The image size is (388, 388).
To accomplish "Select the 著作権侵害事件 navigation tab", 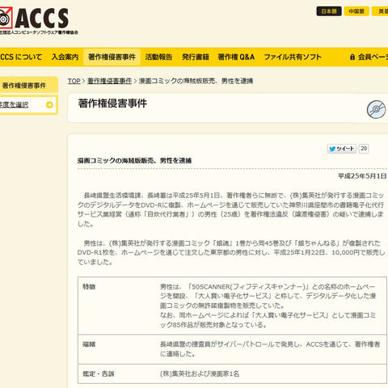I will [112, 57].
